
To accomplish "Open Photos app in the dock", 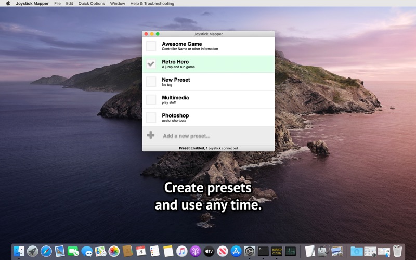I will 114,251.
